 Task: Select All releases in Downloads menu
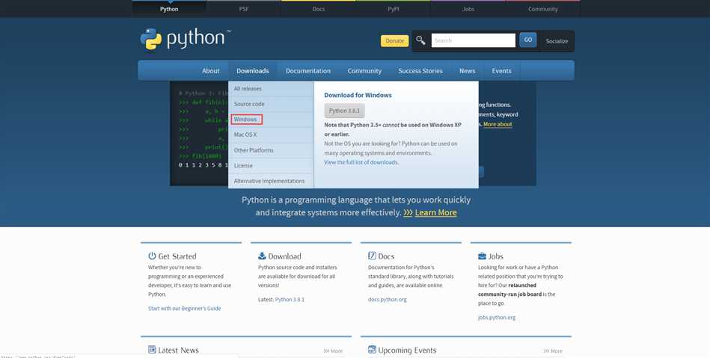[271, 89]
